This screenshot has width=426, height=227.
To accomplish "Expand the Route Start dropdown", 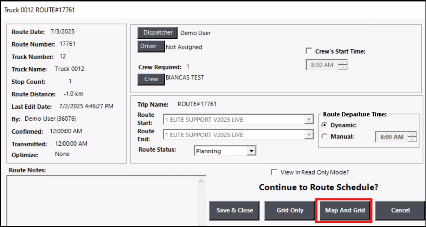I will [x=308, y=119].
